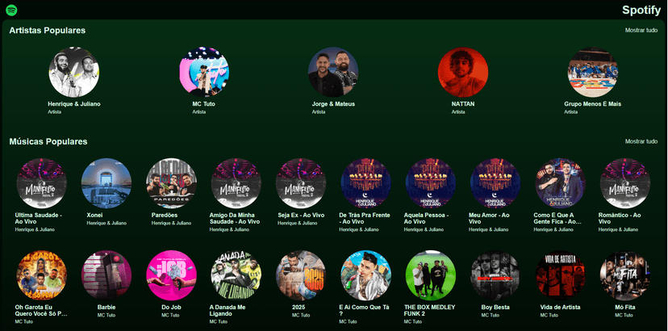Screen dimensions: 668x331
Task: Click Meu Amor - Ao Vivo title
Action: tap(489, 219)
